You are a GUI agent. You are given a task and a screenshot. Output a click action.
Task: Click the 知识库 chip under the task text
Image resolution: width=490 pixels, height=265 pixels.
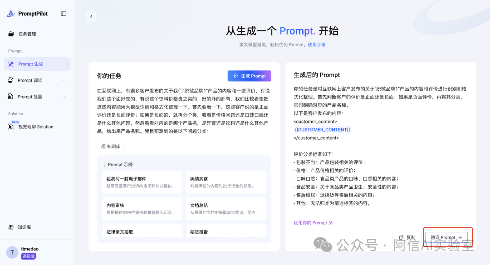click(x=110, y=146)
